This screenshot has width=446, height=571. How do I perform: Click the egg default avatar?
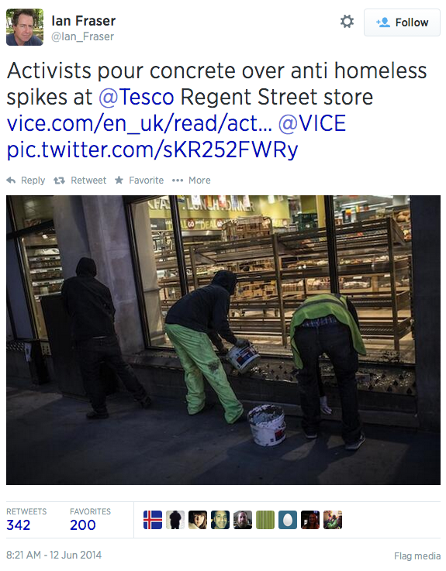pyautogui.click(x=288, y=520)
